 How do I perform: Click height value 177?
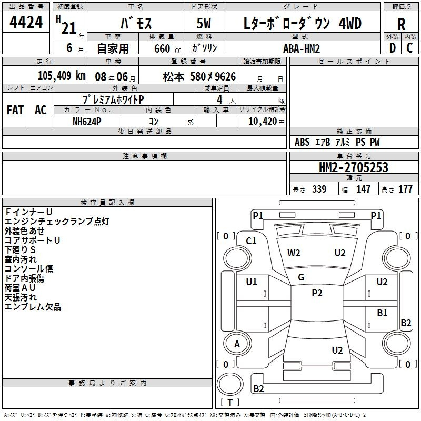click(405, 189)
